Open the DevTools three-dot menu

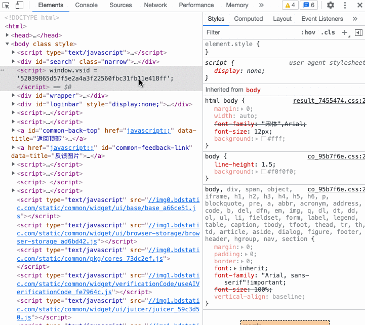click(x=345, y=5)
